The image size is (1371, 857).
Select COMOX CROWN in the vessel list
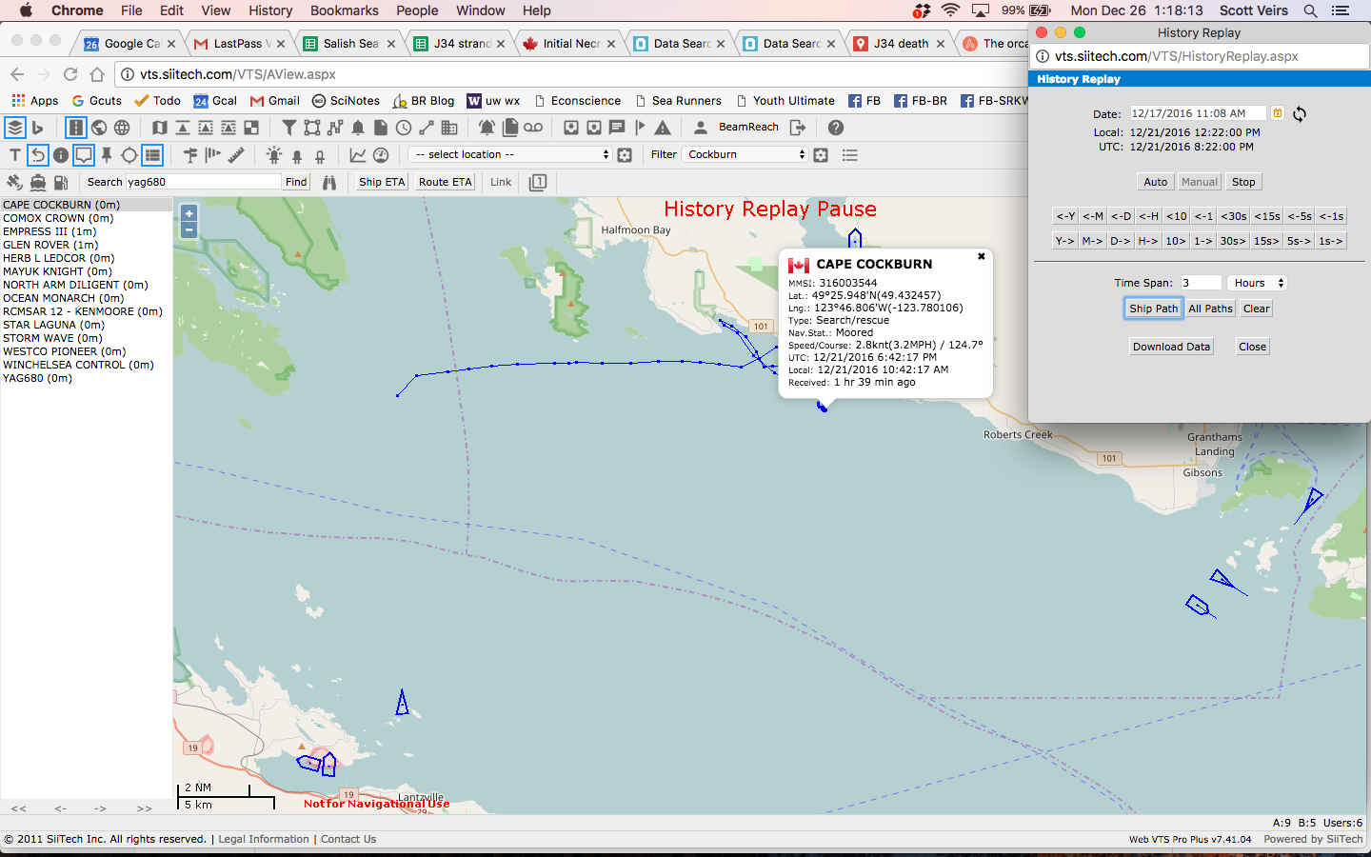pos(58,218)
